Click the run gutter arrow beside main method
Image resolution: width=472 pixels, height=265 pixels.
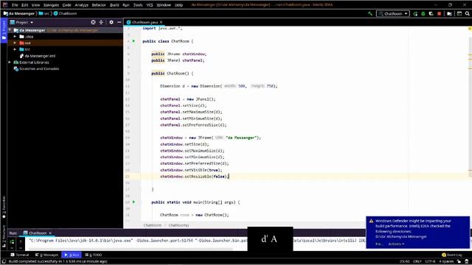[x=133, y=202]
